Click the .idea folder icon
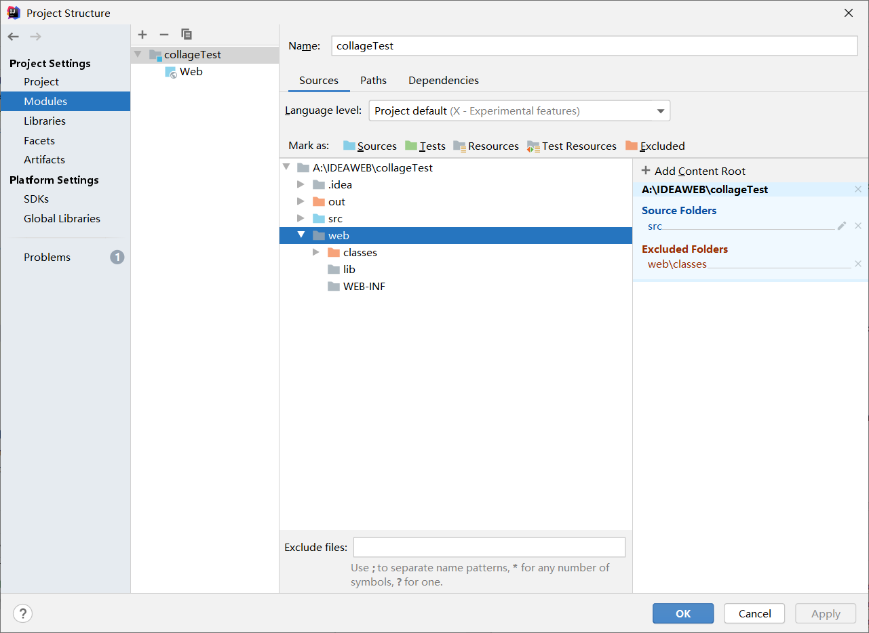Screen dimensions: 869x633 point(319,184)
